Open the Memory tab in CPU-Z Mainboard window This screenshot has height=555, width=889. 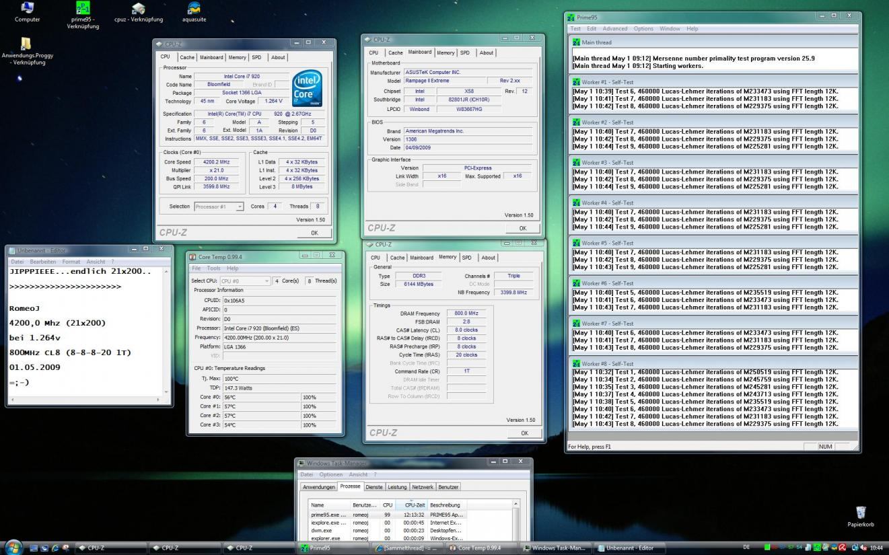pyautogui.click(x=446, y=53)
